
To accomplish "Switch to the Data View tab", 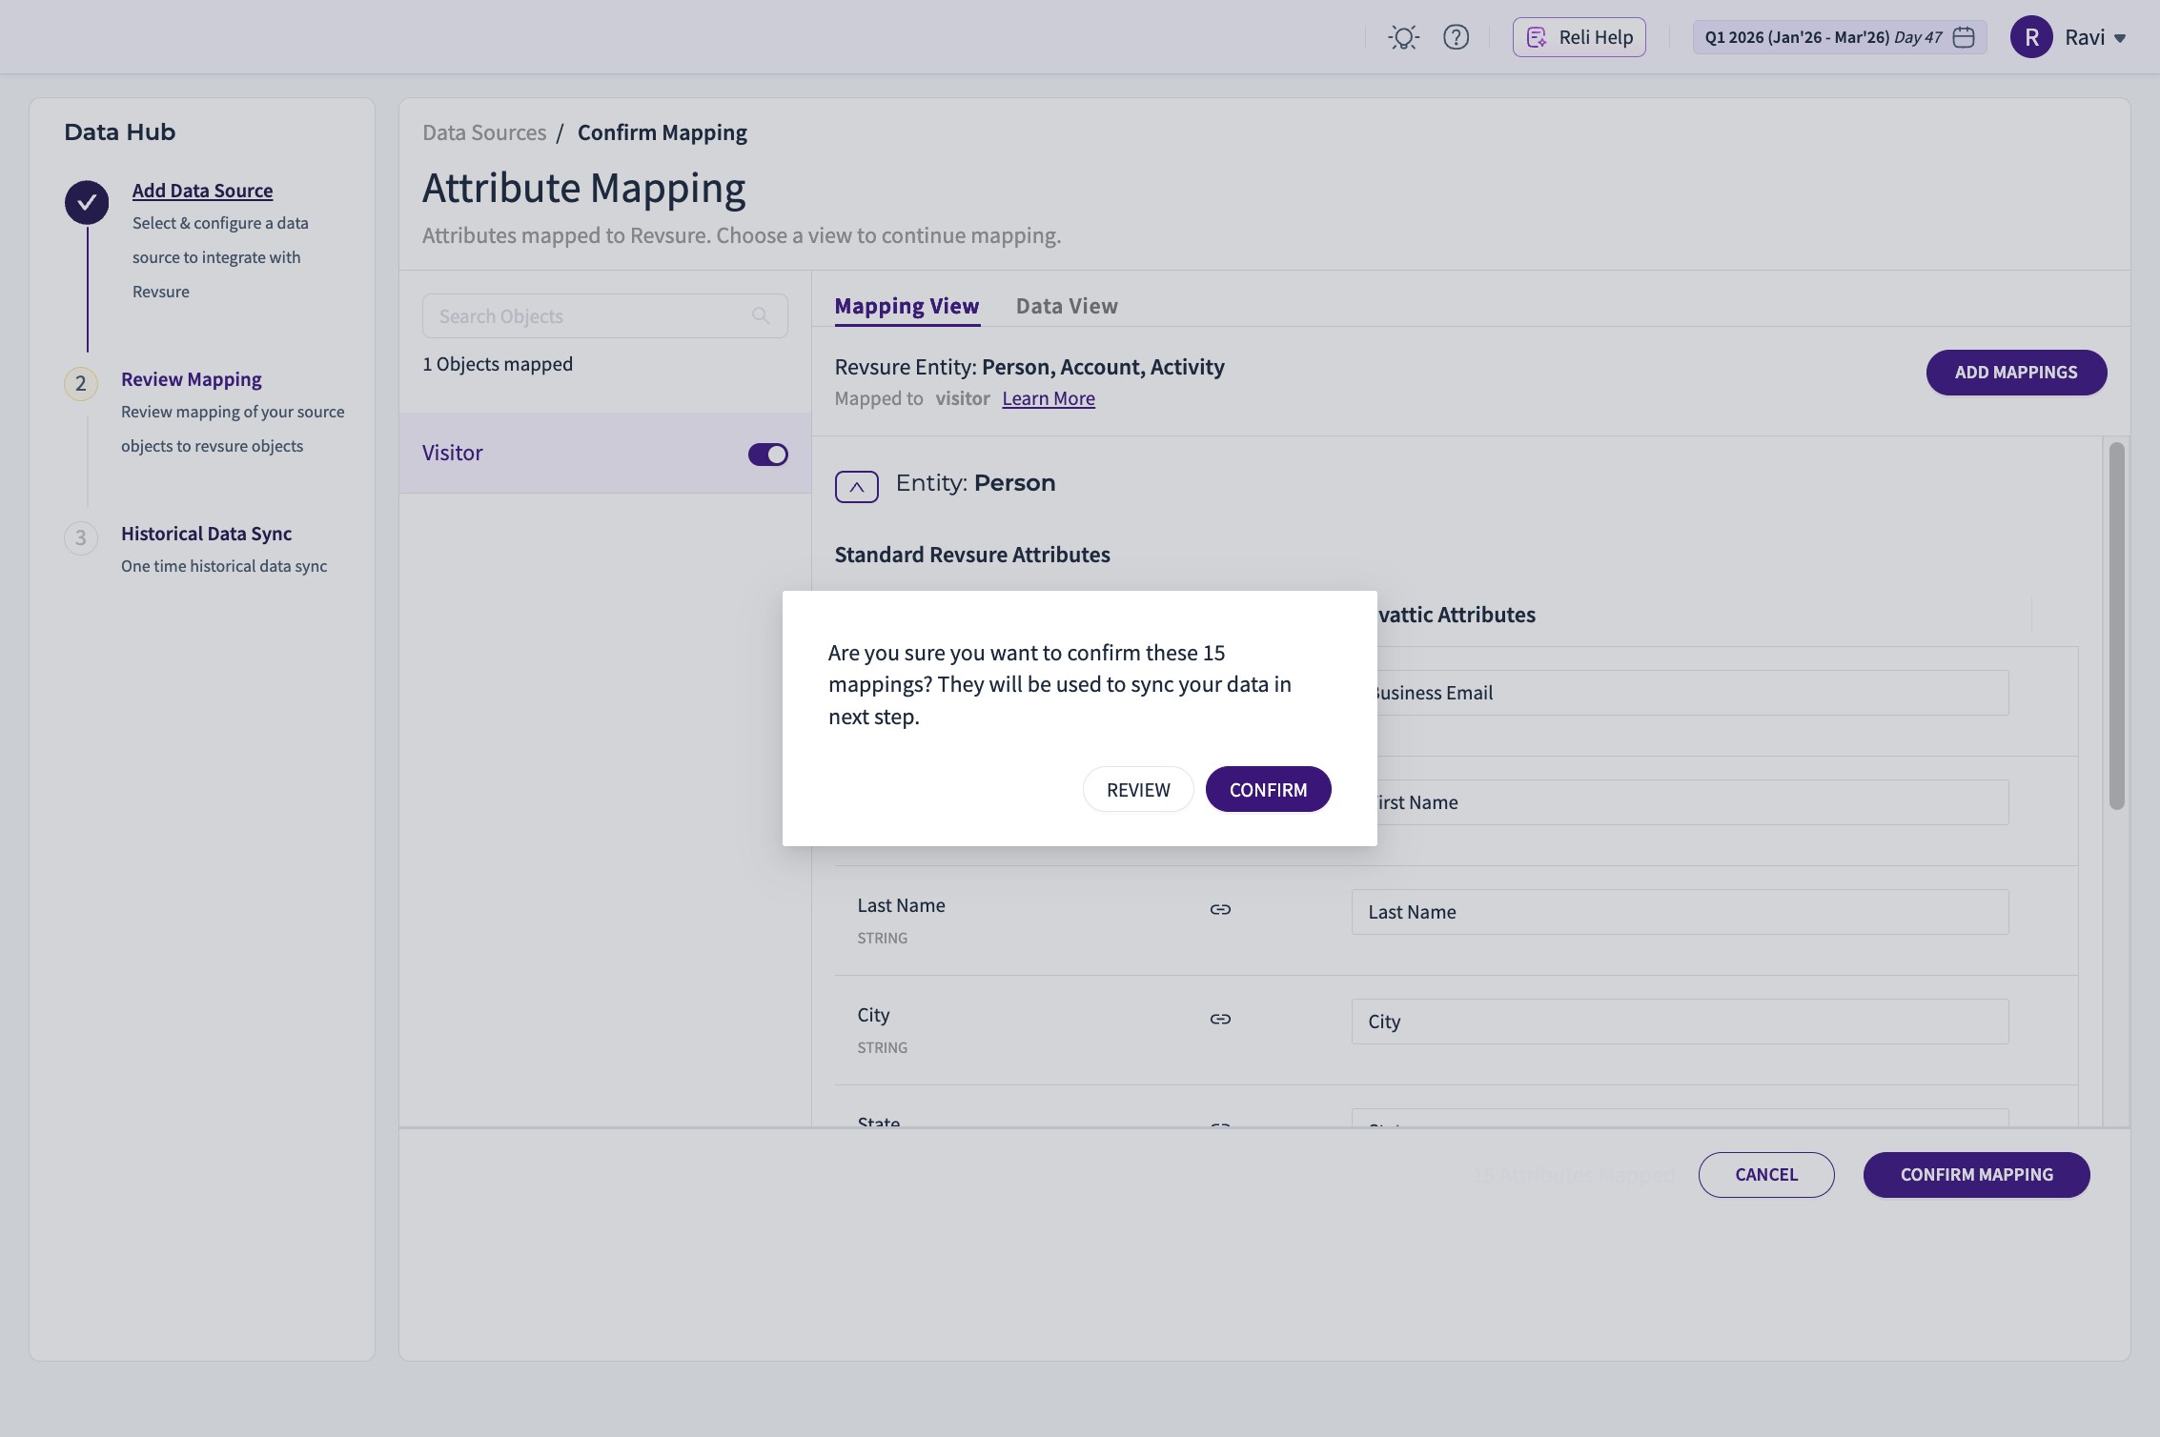I will pyautogui.click(x=1067, y=306).
